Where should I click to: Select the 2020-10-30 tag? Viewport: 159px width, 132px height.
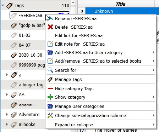(31, 55)
